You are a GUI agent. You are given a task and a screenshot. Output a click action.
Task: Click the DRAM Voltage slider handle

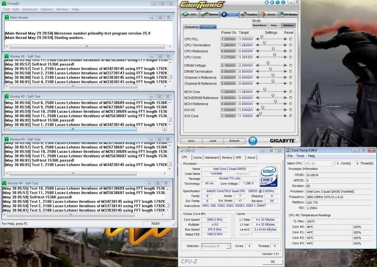click(x=268, y=63)
